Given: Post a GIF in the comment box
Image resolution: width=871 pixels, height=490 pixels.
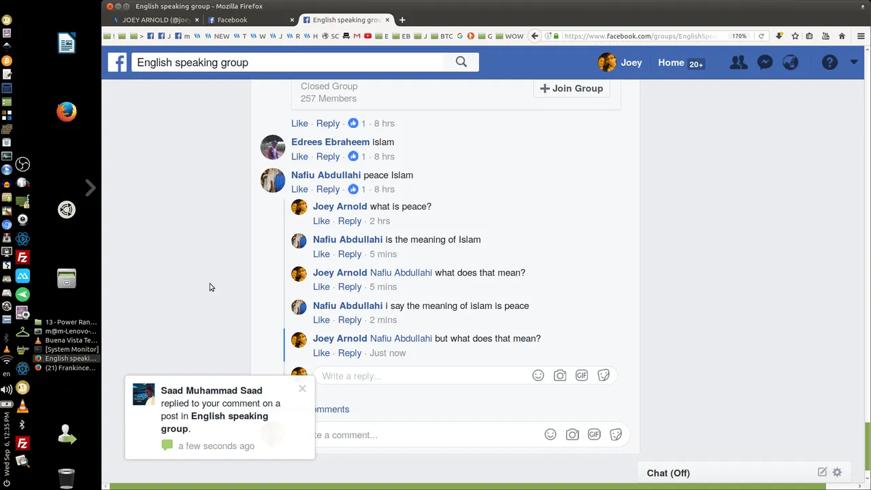Looking at the screenshot, I should [594, 435].
